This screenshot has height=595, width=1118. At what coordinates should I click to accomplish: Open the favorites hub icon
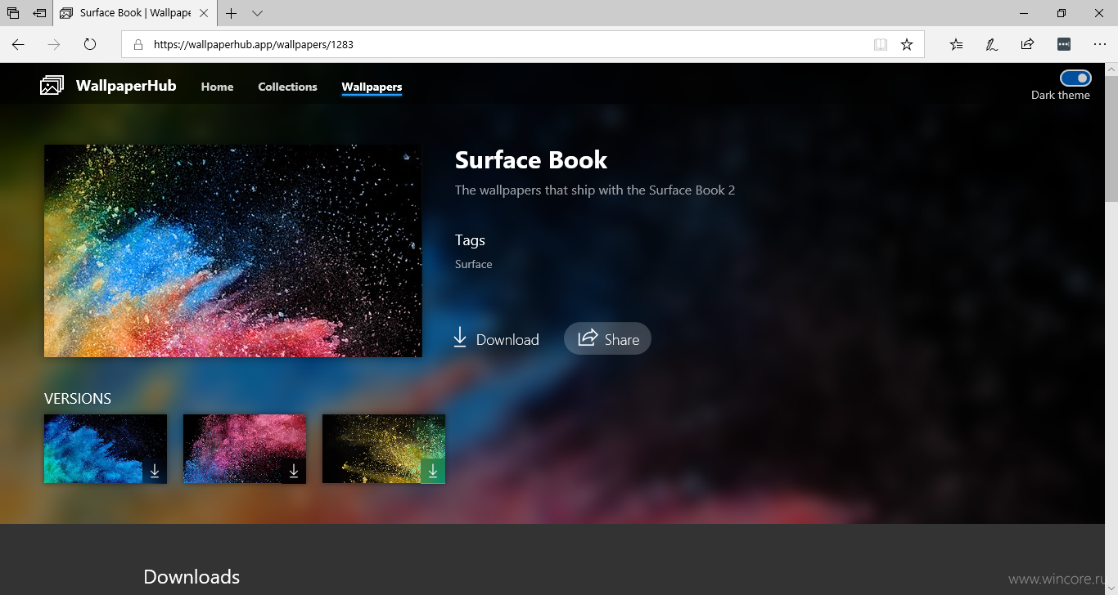coord(956,44)
